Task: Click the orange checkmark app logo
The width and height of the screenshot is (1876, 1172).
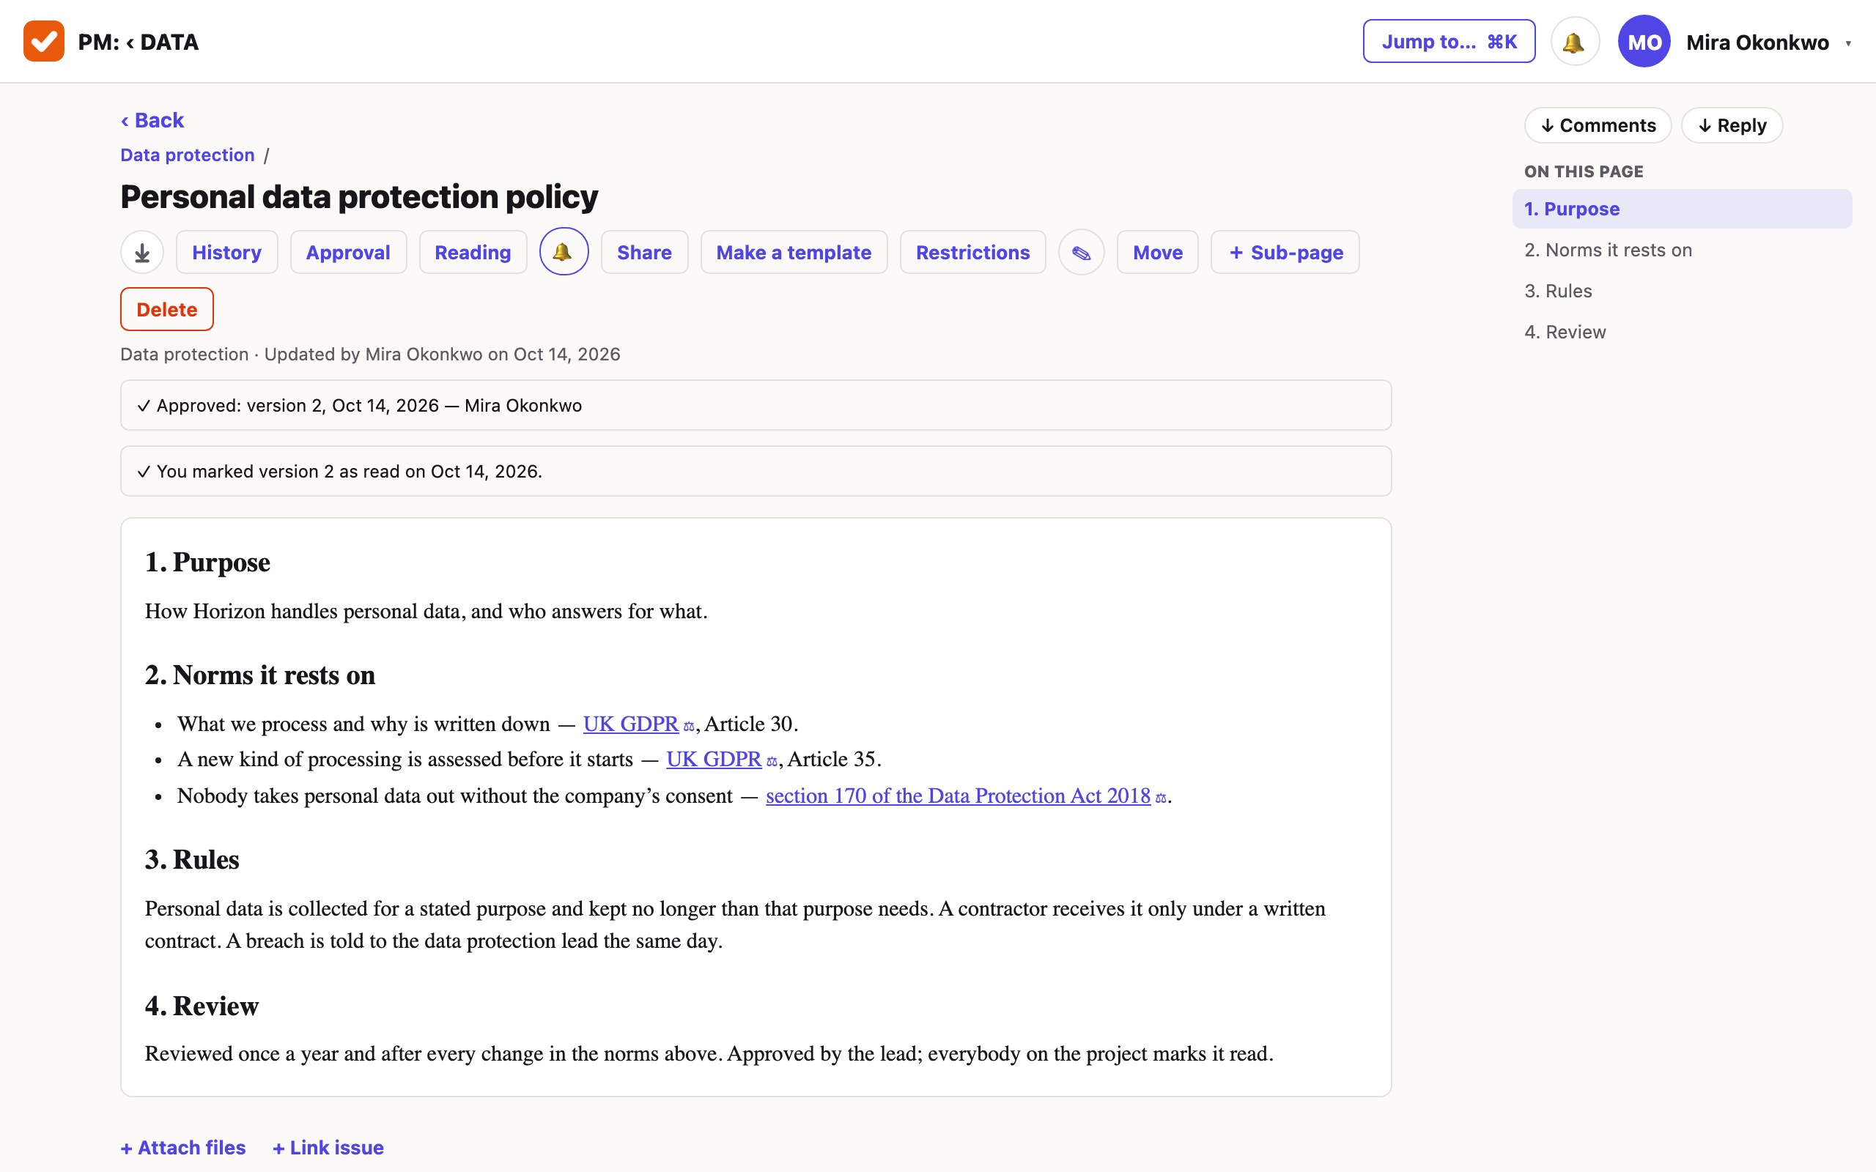Action: [x=43, y=41]
